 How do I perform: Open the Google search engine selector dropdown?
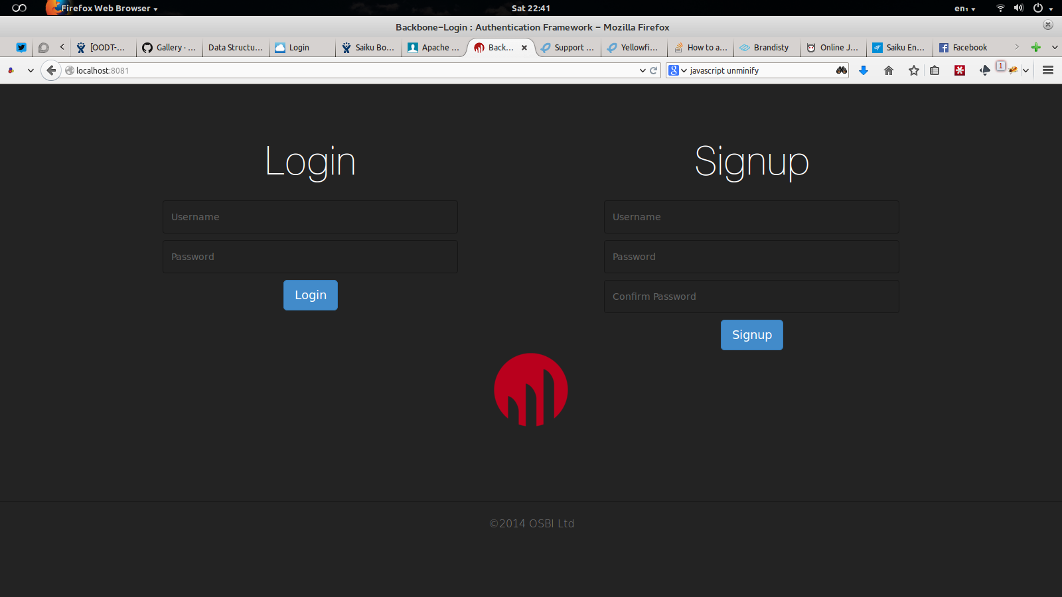pos(678,70)
